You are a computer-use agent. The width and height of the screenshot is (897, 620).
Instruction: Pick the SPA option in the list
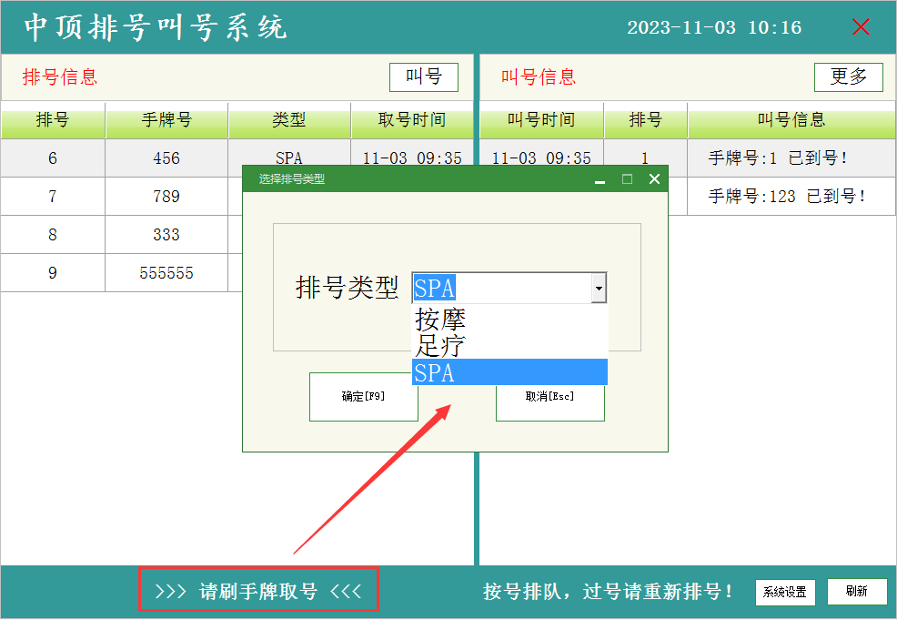coord(509,372)
